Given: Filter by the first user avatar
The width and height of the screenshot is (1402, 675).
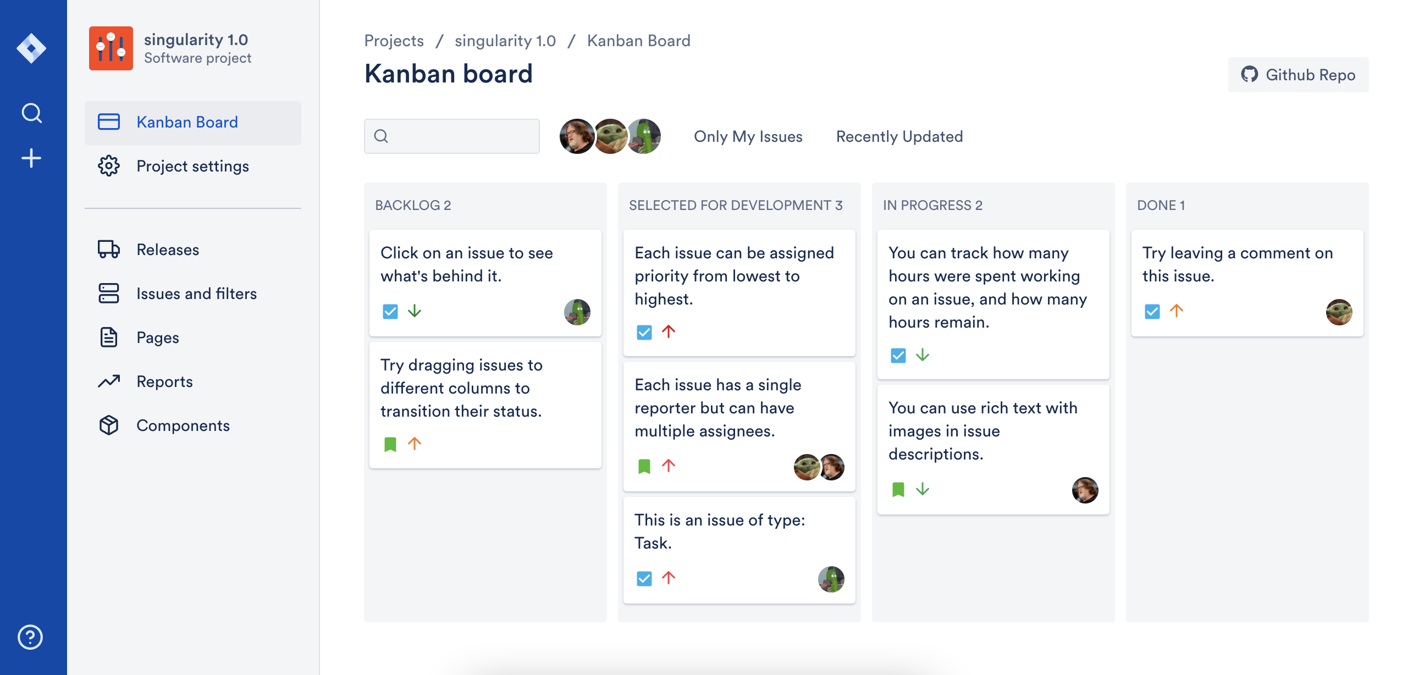Looking at the screenshot, I should click(x=576, y=136).
